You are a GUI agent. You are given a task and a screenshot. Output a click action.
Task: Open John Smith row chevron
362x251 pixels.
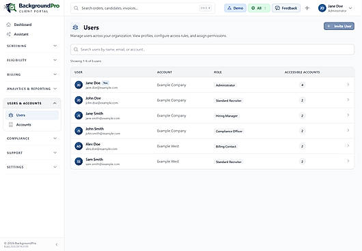pos(348,131)
